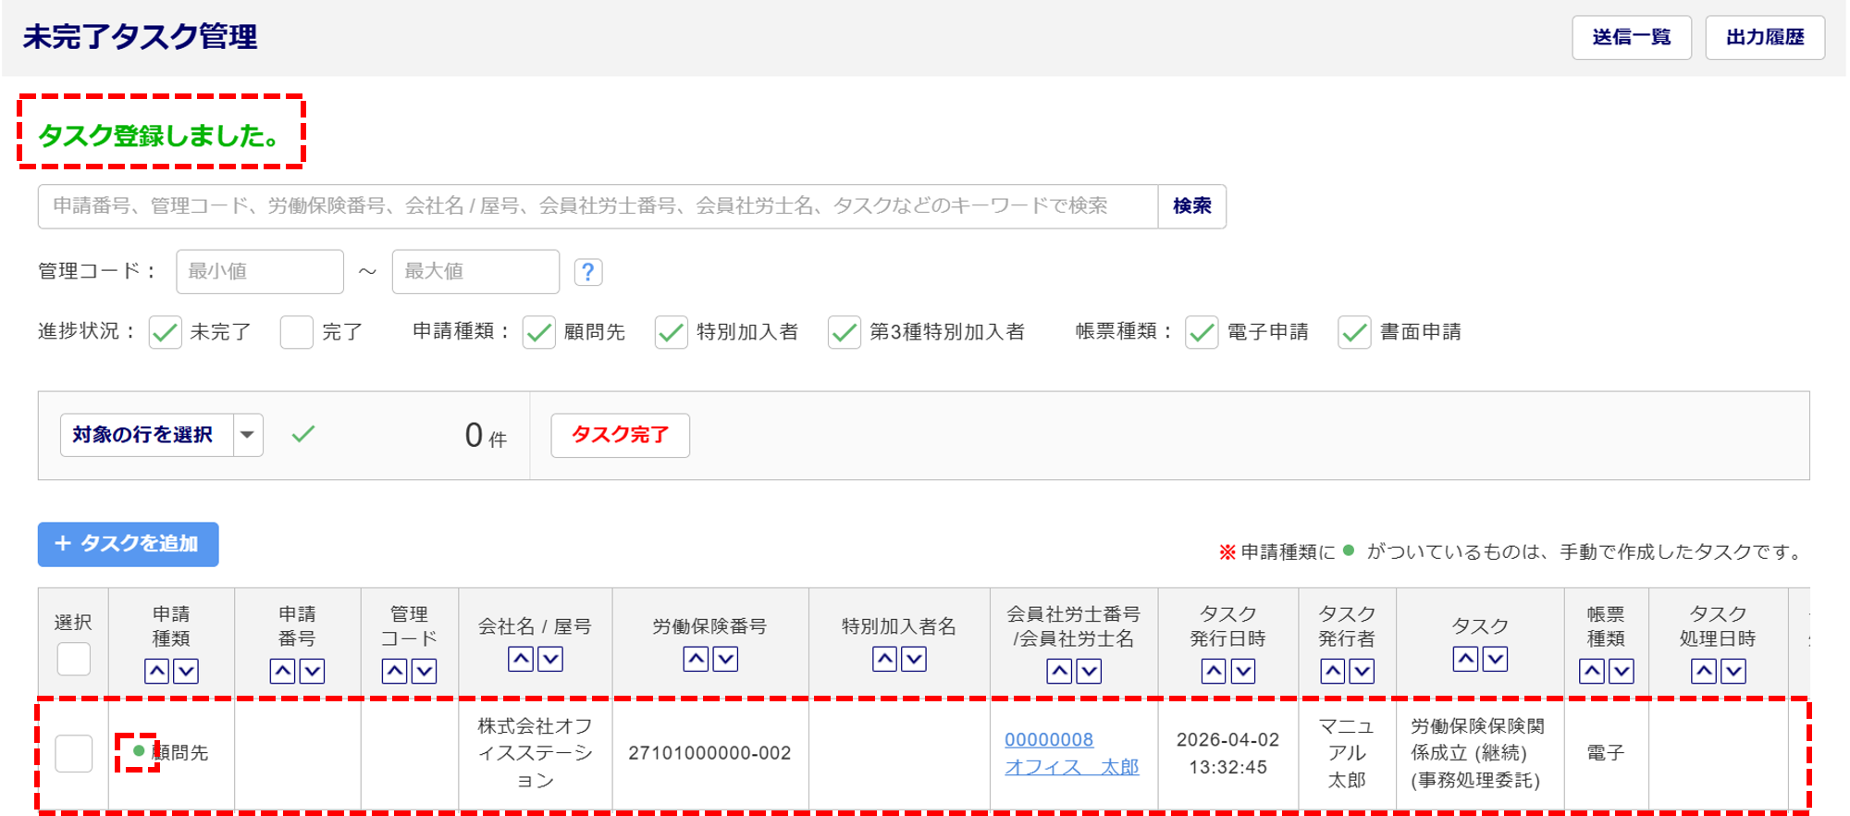Sort 帳票種類 column ascending arrow
This screenshot has width=1850, height=816.
[1591, 671]
